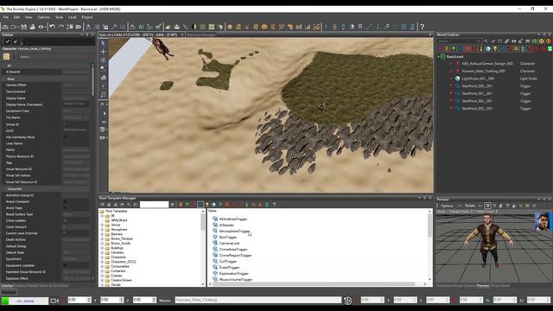Click the LightProbe_001_000 sphere icon
This screenshot has height=311, width=553.
[457, 79]
